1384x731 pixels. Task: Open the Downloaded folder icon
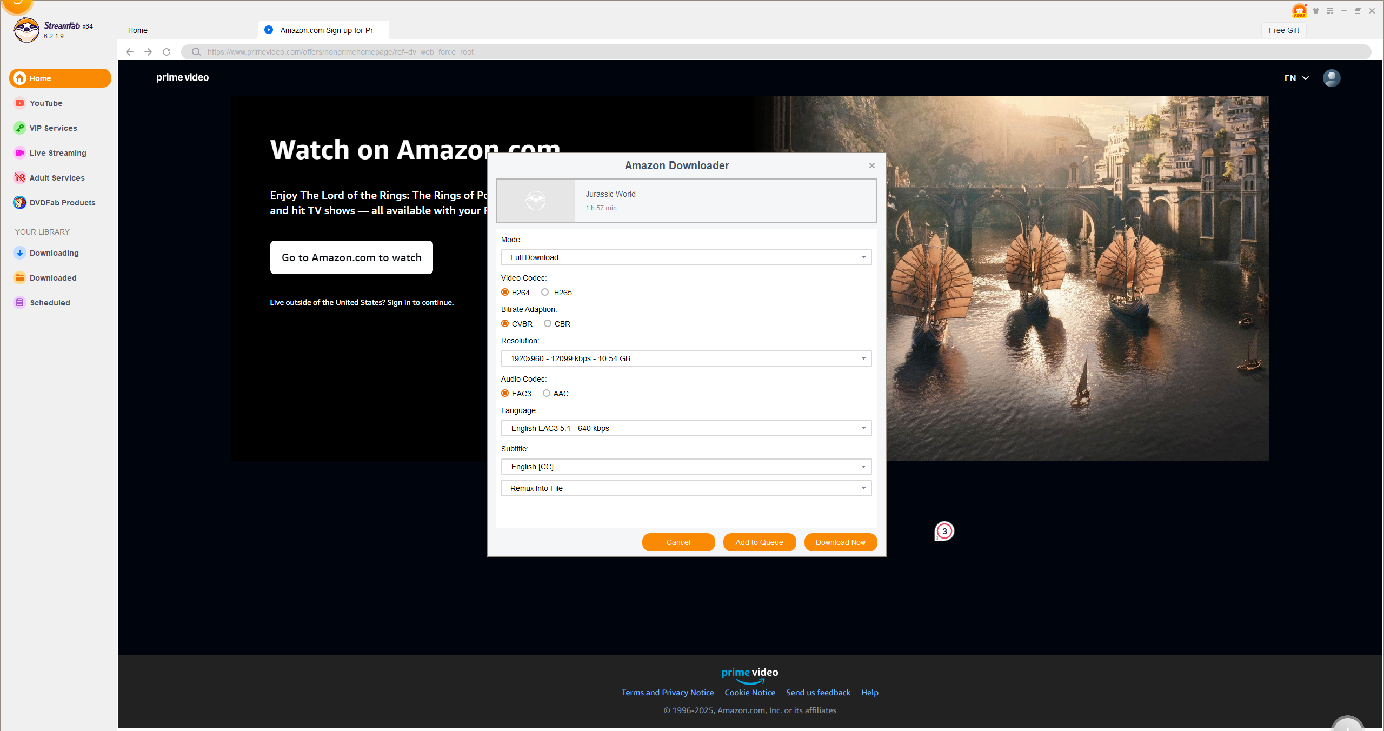click(20, 278)
